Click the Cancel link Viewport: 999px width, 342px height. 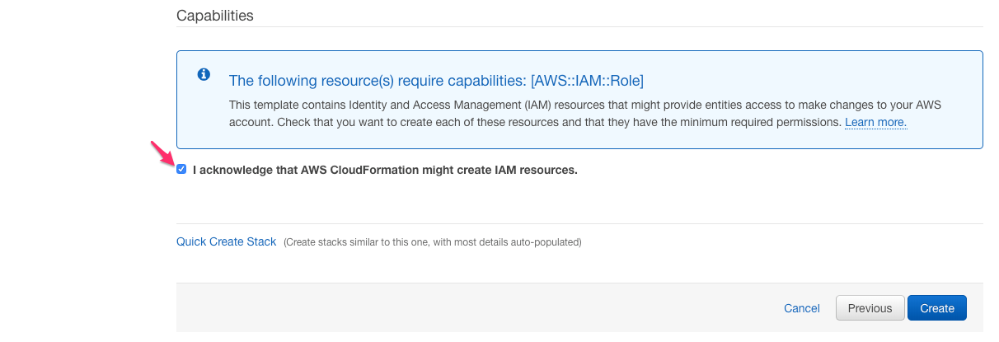tap(801, 308)
